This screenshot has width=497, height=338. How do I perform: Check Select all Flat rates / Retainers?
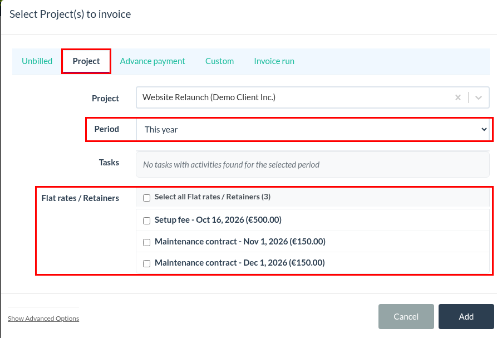tap(146, 198)
